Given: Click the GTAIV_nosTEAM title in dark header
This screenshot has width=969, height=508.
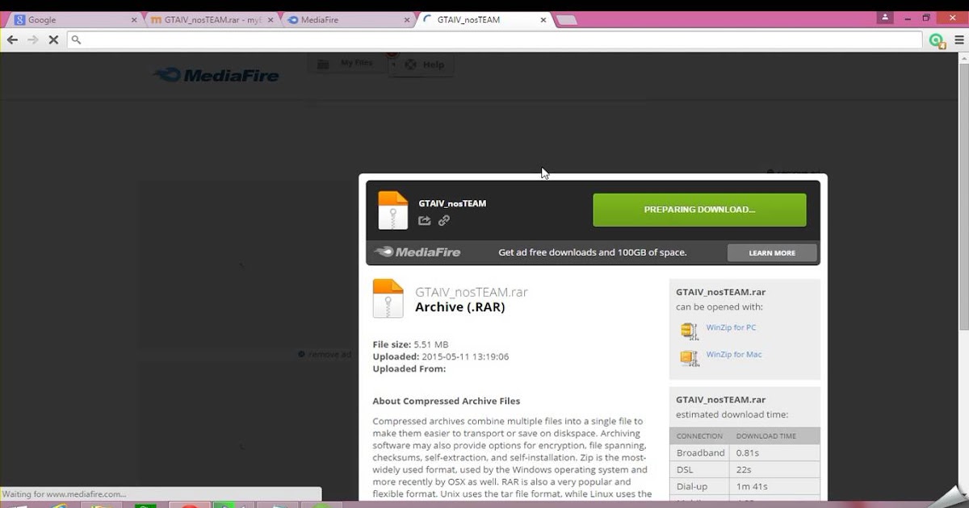Looking at the screenshot, I should [452, 203].
